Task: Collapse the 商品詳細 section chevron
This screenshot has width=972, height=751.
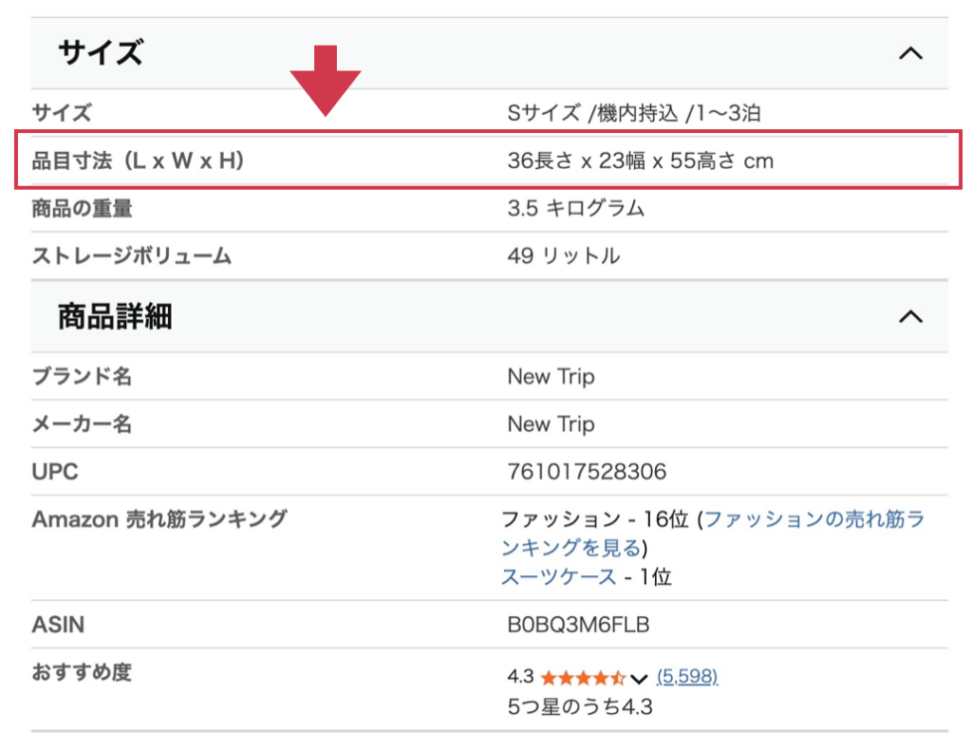Action: coord(909,316)
